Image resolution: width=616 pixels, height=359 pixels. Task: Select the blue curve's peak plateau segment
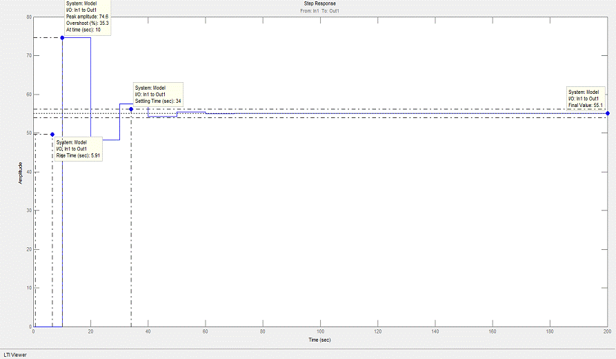[x=77, y=37]
